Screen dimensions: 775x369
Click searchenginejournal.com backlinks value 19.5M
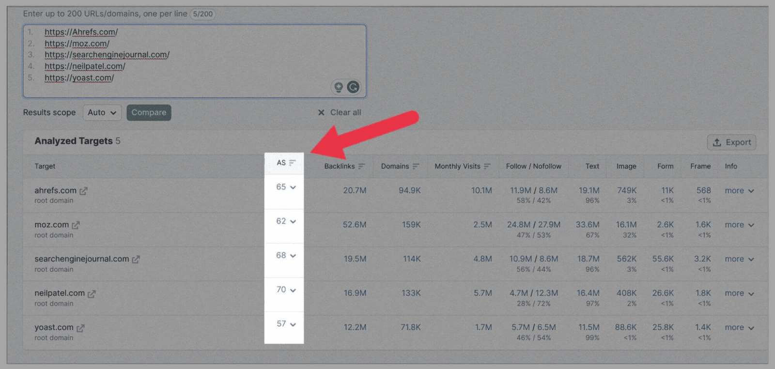(x=355, y=259)
